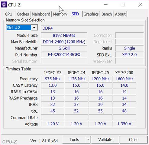Click the DDR4-2400 (1200 MHz) bandwidth value

click(64, 42)
